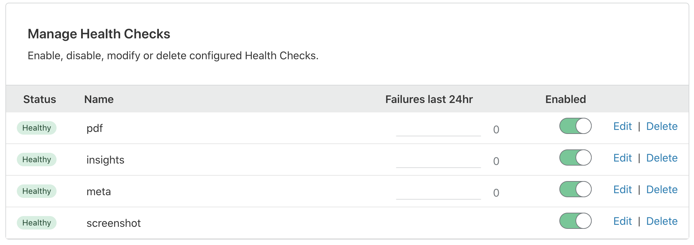694x245 pixels.
Task: Click the Name column header
Action: [99, 99]
